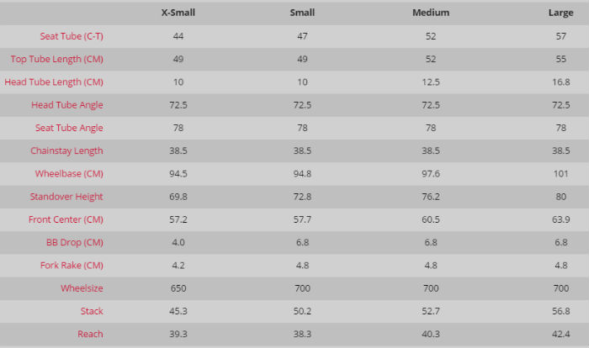Click the Seat Tube (C-T) row label

pos(72,36)
